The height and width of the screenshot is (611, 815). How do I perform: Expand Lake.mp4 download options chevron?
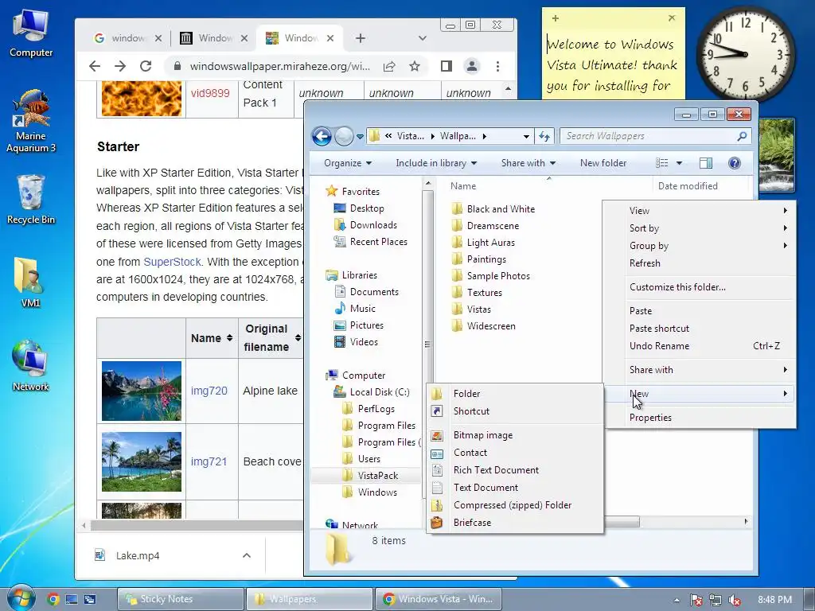[247, 555]
